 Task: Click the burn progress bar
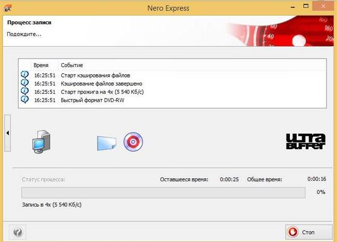point(163,193)
